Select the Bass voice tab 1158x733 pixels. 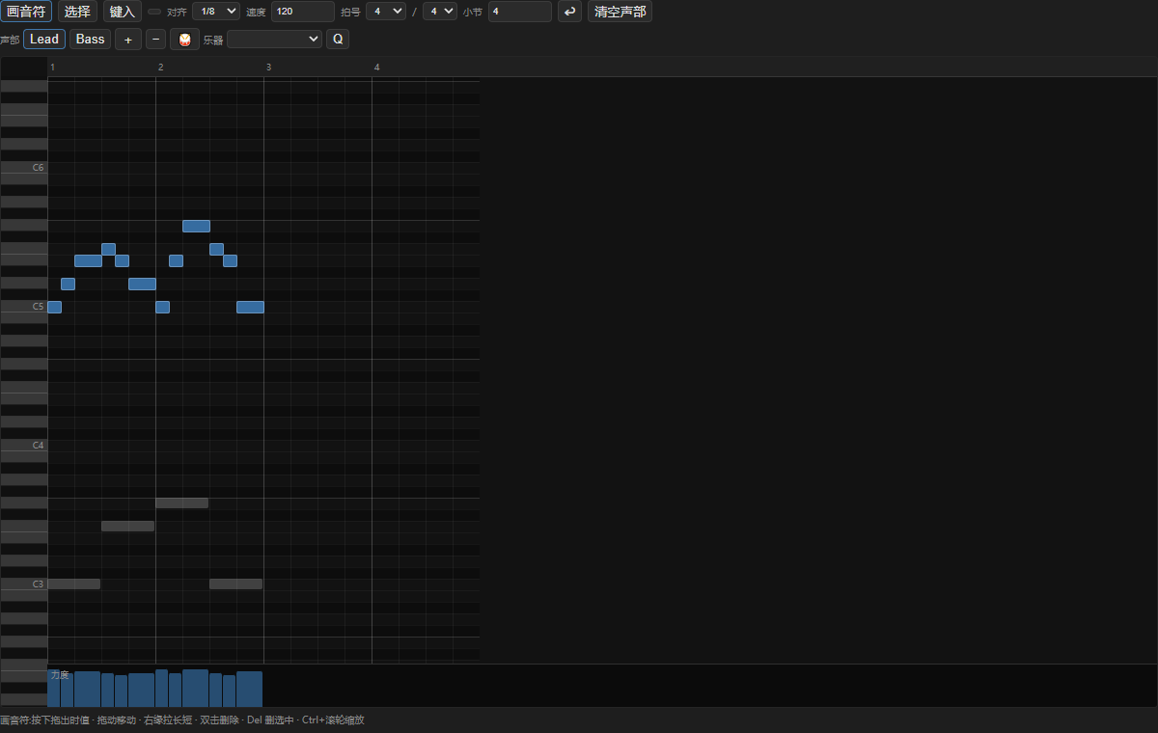[x=90, y=40]
